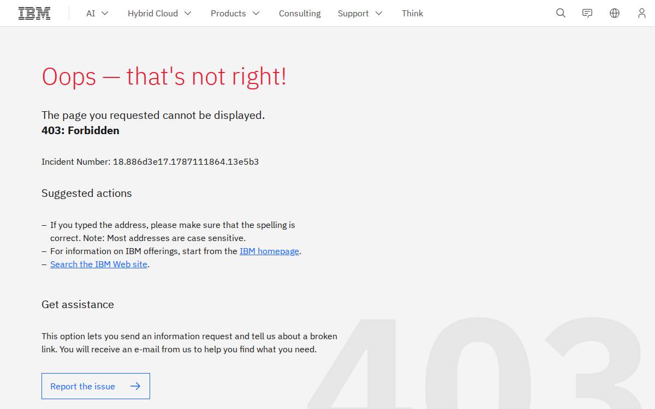Select the AI menu label
Screen dimensions: 655x409
[x=91, y=13]
